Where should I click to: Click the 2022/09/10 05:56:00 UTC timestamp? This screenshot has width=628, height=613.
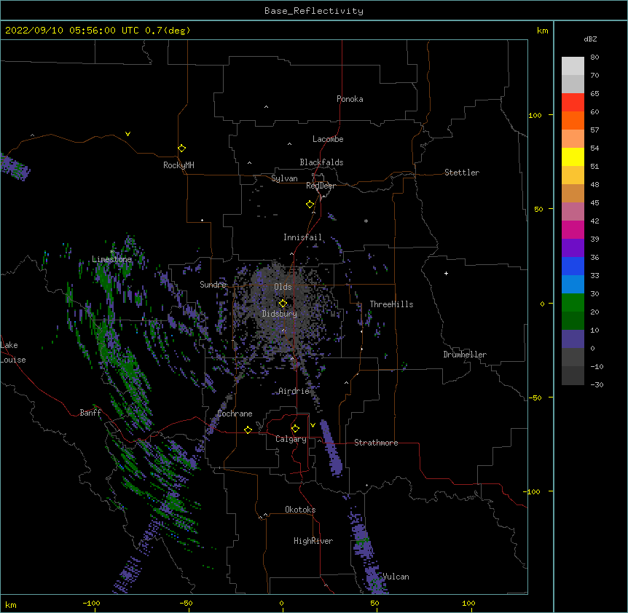coord(71,31)
